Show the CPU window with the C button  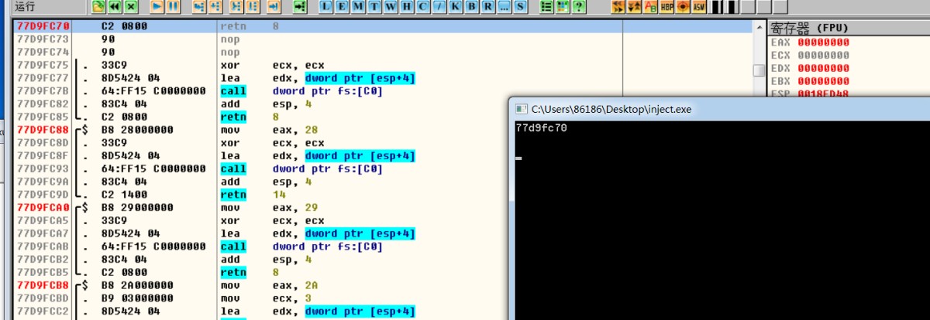[423, 6]
